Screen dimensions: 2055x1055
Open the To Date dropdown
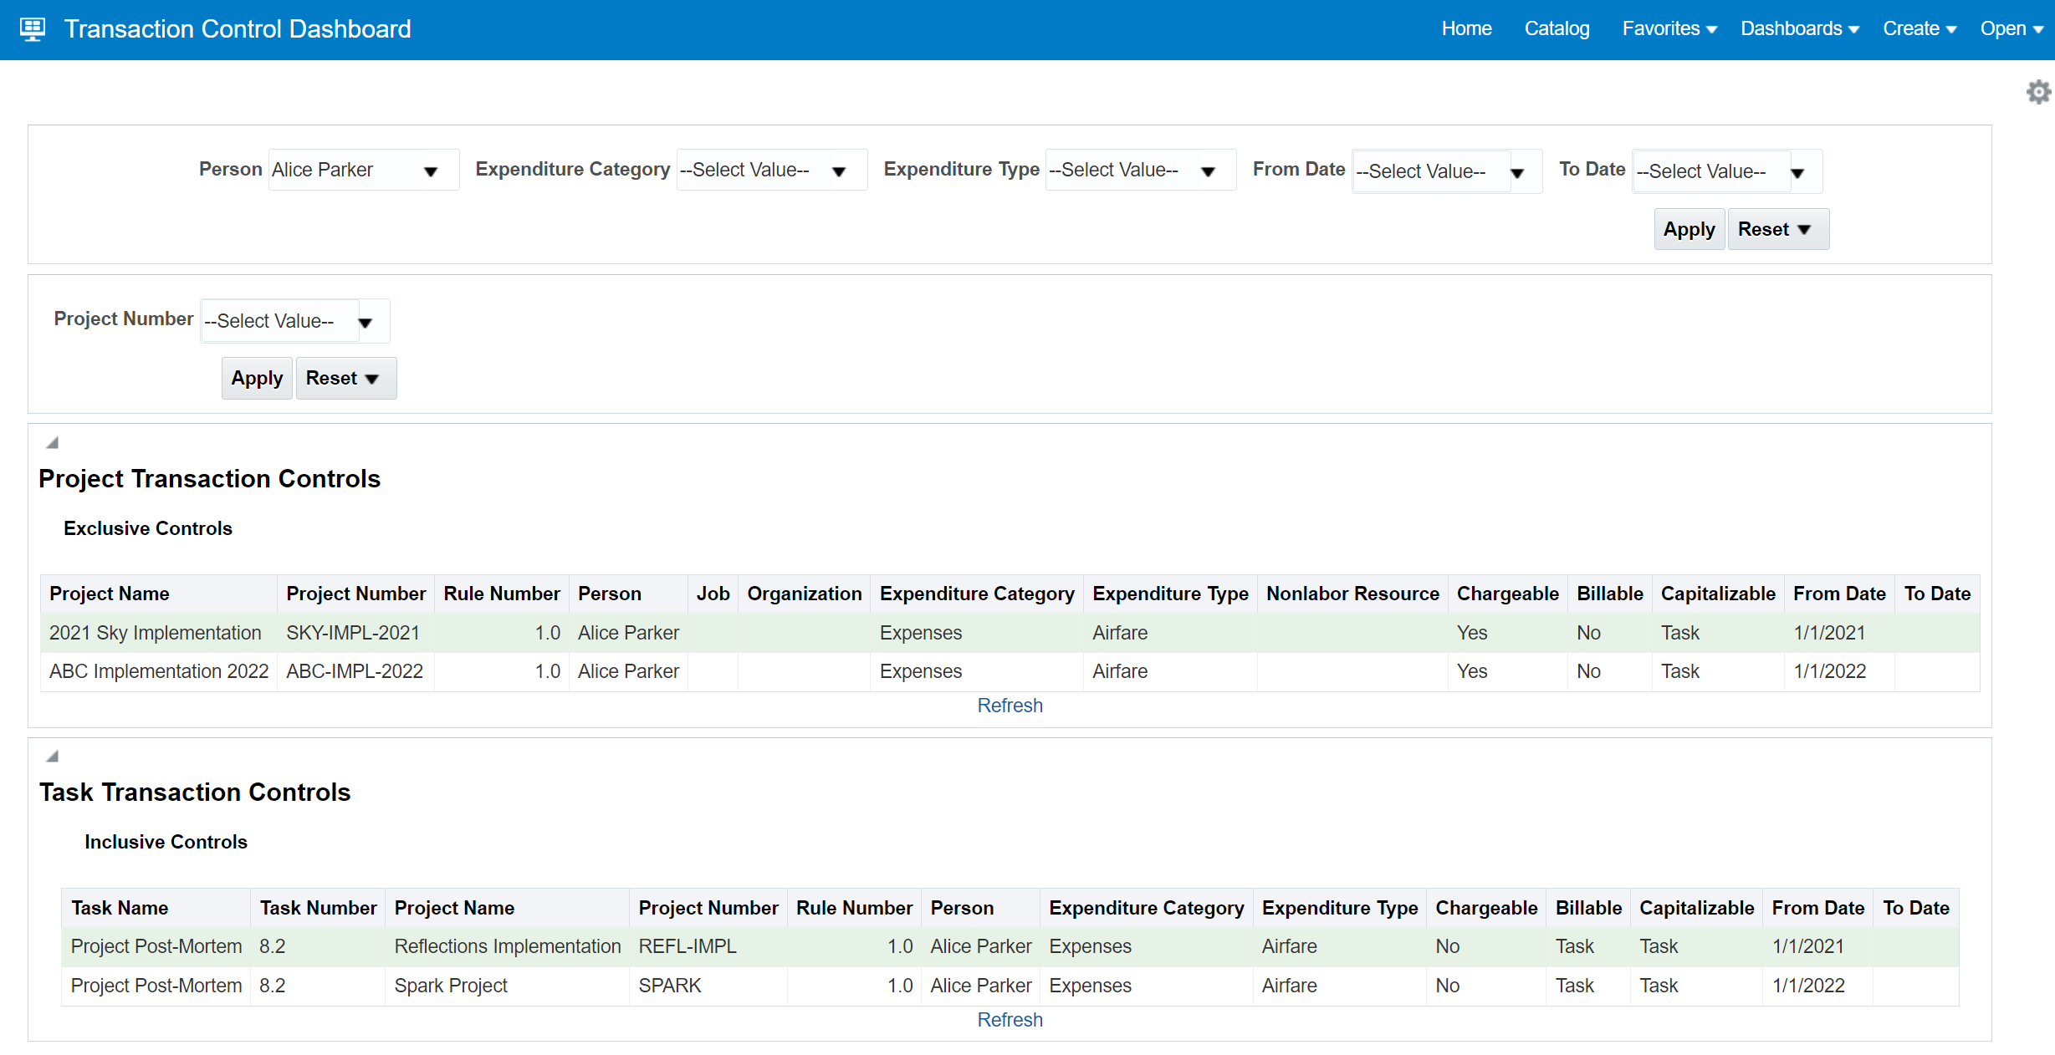coord(1727,171)
